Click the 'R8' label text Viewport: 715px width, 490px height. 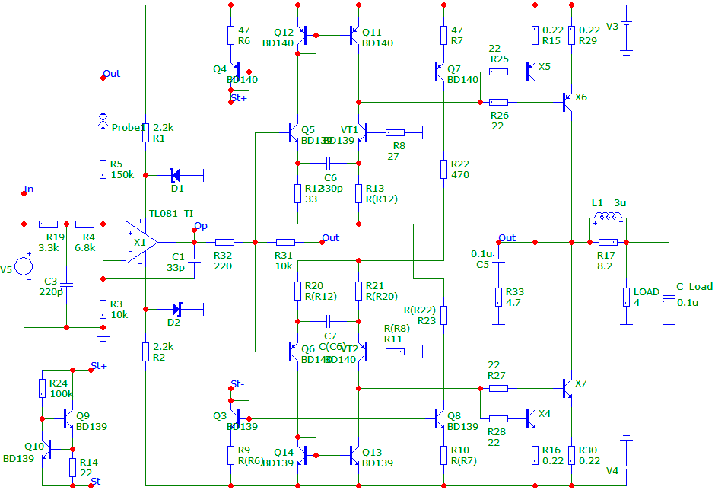399,146
